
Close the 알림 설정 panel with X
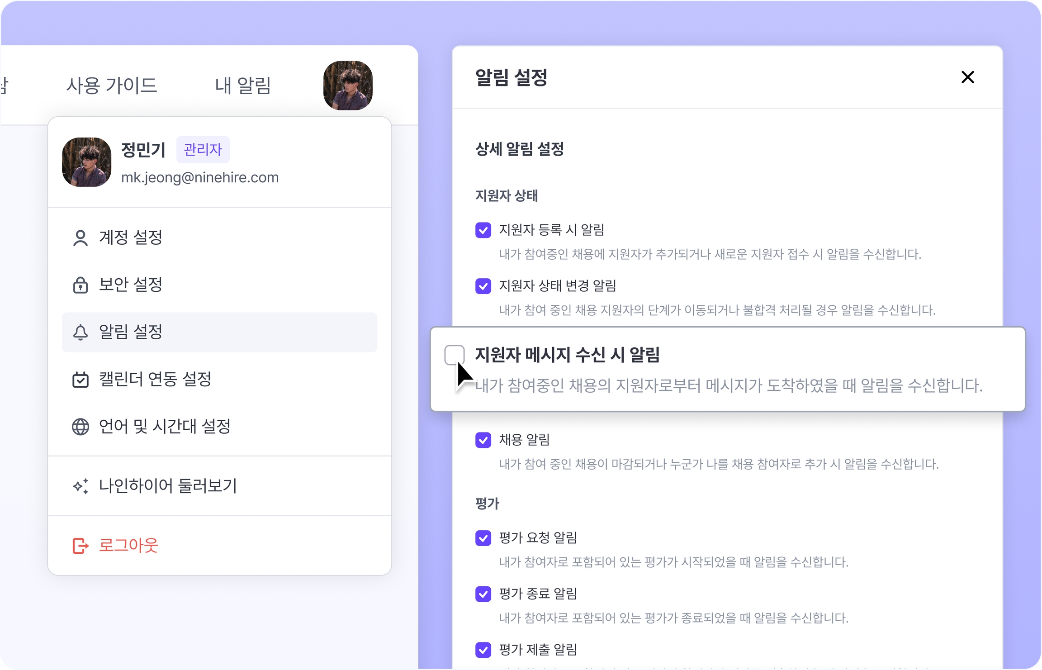tap(967, 77)
